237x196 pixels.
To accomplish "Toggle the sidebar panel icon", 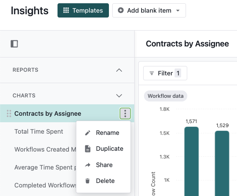I will pos(14,44).
